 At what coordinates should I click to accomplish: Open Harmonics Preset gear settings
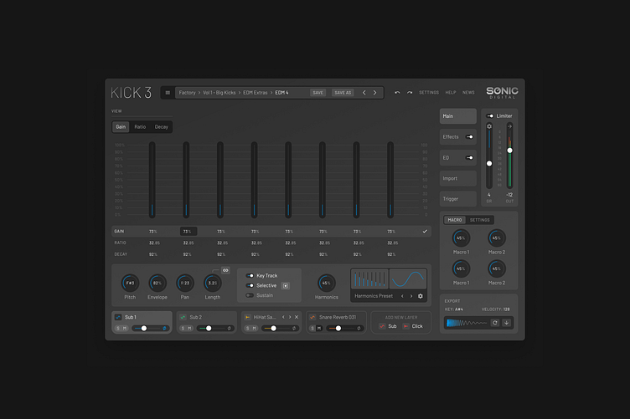tap(421, 296)
